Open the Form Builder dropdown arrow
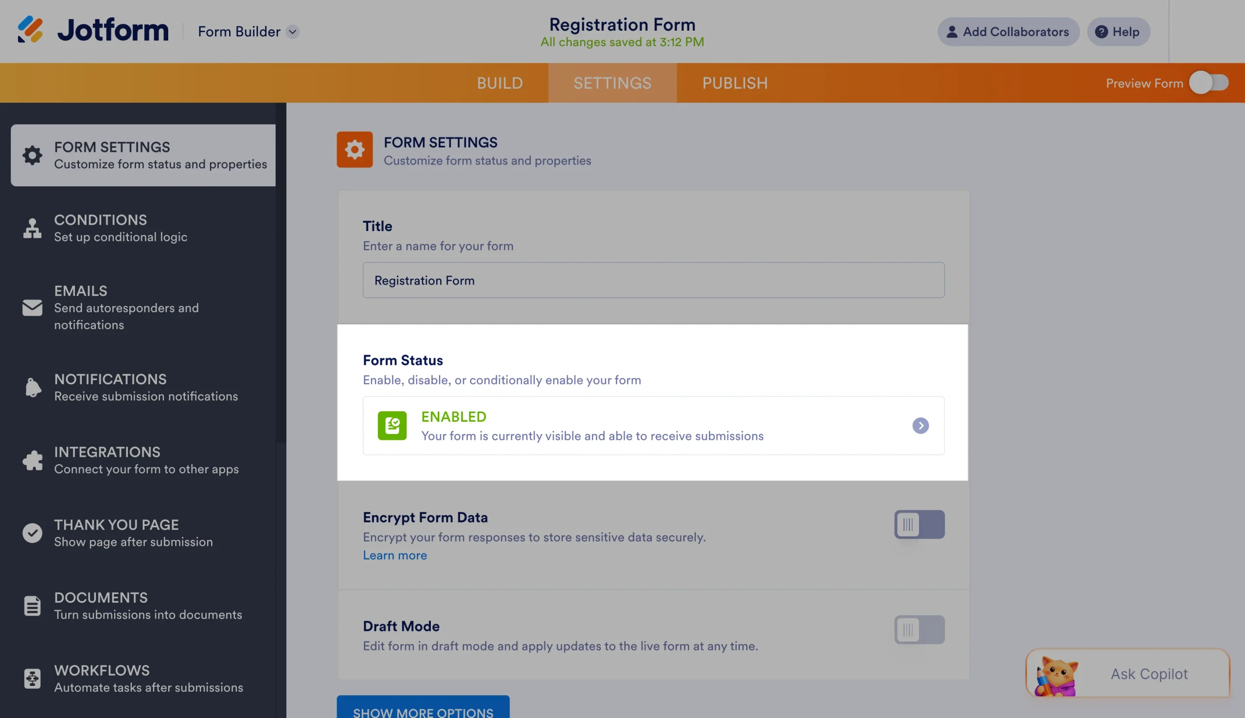Screen dimensions: 1245x718 pyautogui.click(x=292, y=32)
